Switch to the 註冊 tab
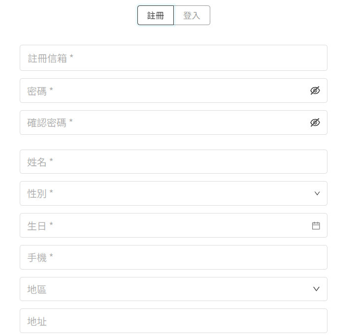 tap(156, 15)
